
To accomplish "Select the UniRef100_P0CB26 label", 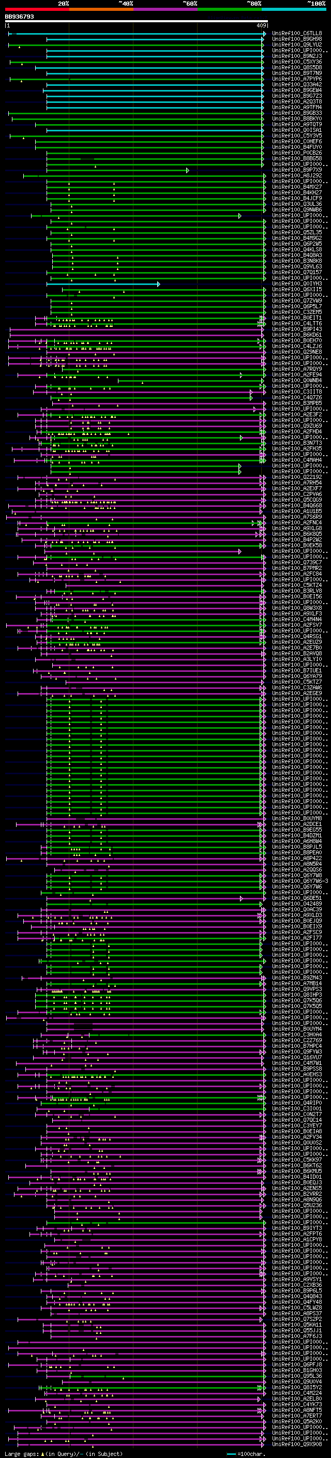I will coord(297,153).
